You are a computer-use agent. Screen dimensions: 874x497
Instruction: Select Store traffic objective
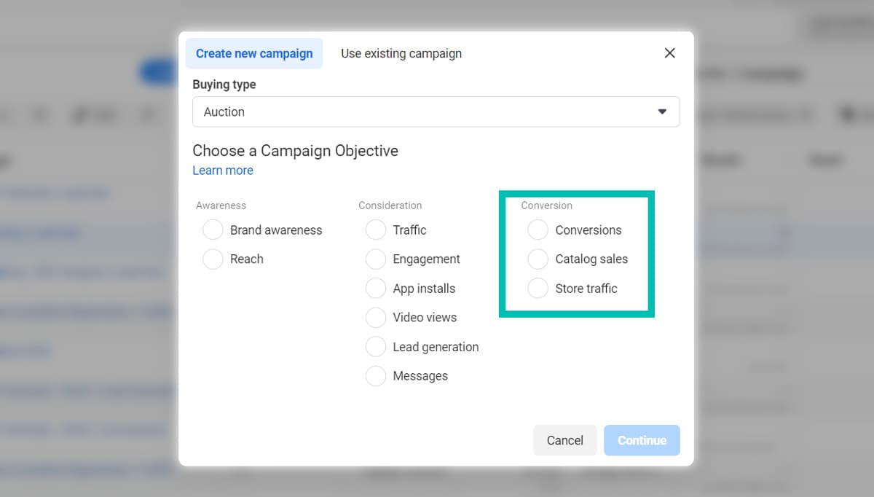pyautogui.click(x=538, y=288)
